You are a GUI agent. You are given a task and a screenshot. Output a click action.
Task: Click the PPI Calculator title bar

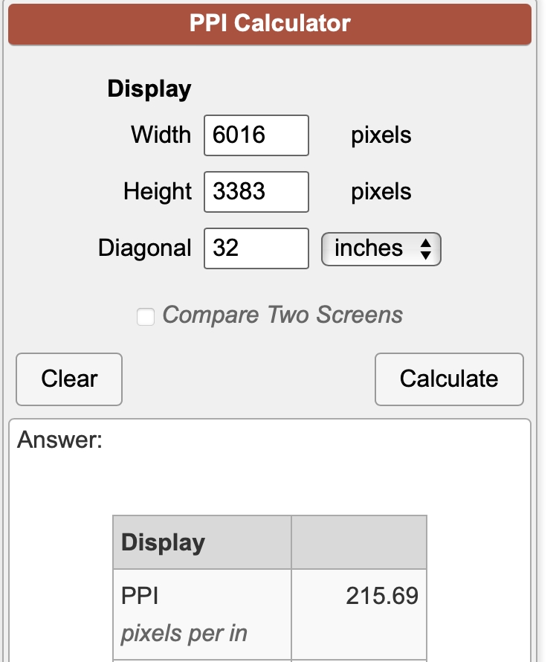(270, 23)
